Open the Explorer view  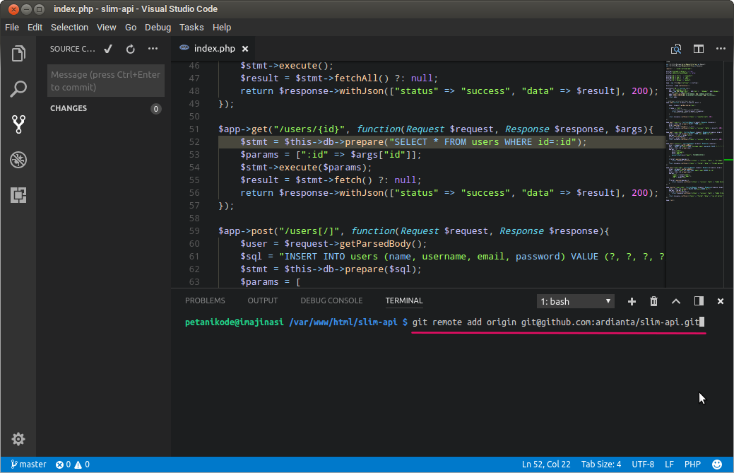click(x=18, y=53)
